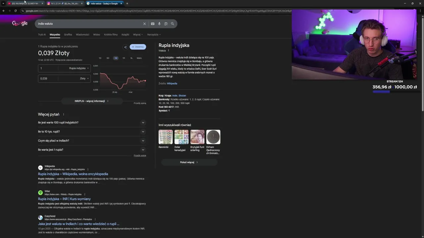The height and width of the screenshot is (238, 424).
Task: Click 'Wyłączenie odpowiedzialności' disclaimer link
Action: [x=69, y=60]
